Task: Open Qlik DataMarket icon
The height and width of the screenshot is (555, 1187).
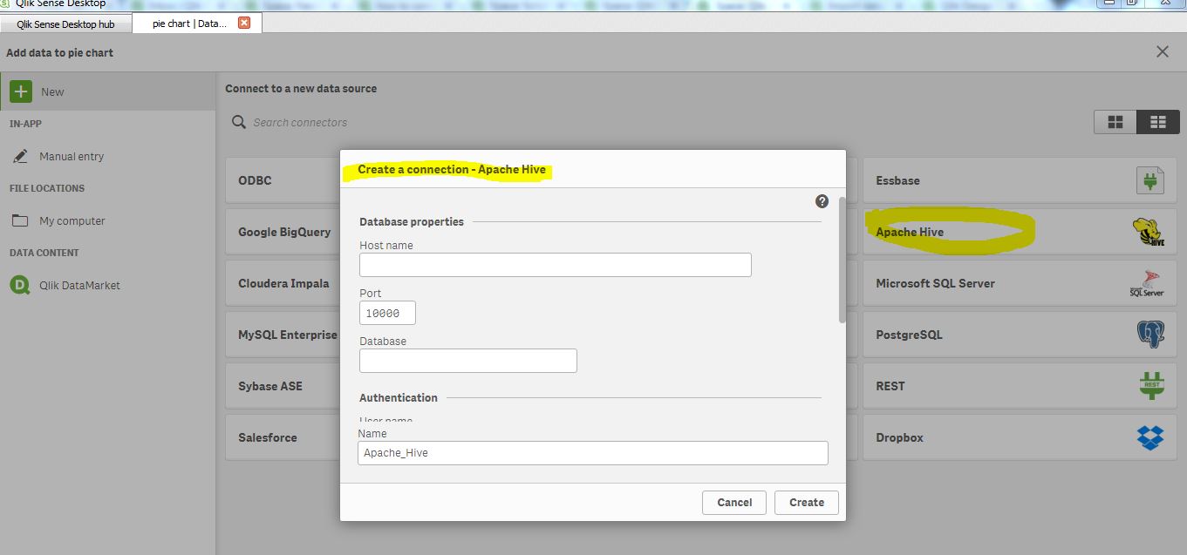Action: tap(20, 285)
